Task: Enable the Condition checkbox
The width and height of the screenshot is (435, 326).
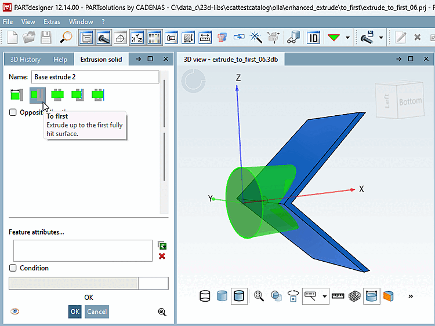Action: [x=13, y=268]
